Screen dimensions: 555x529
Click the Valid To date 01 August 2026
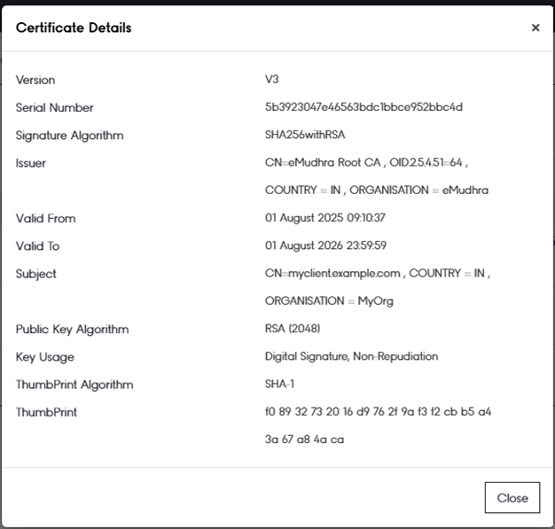(x=324, y=245)
